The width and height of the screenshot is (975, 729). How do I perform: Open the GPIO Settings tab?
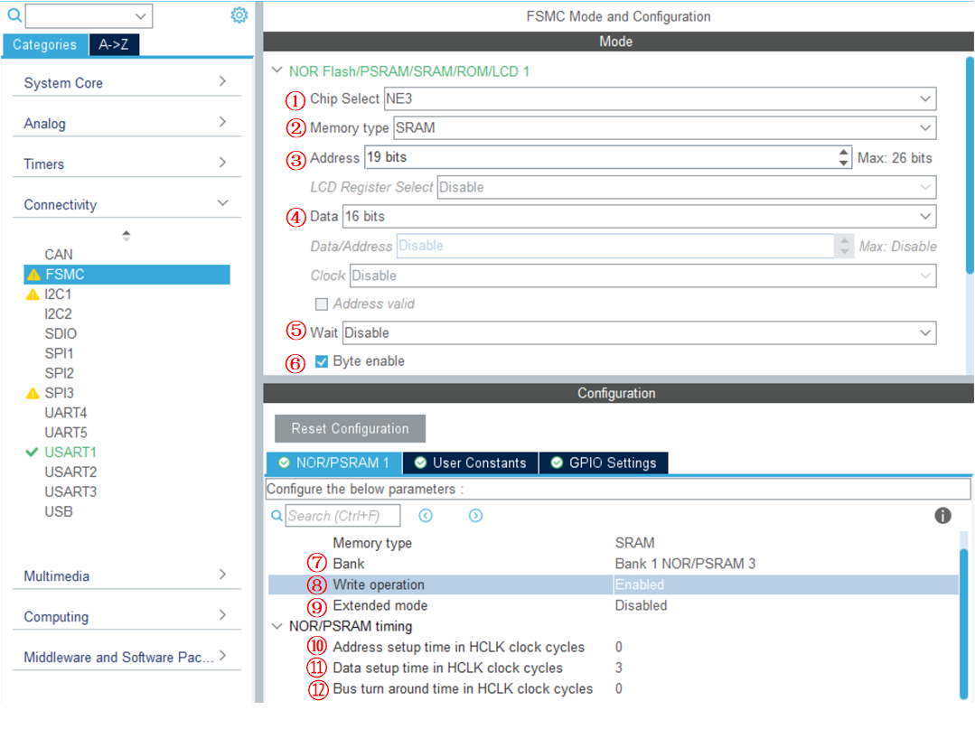(603, 463)
